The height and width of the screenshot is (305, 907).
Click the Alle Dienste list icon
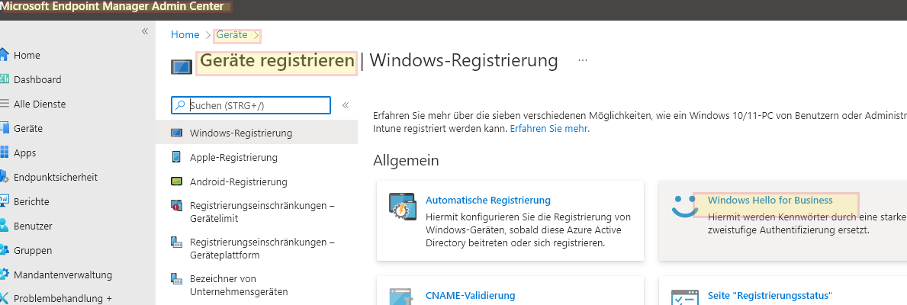point(4,104)
